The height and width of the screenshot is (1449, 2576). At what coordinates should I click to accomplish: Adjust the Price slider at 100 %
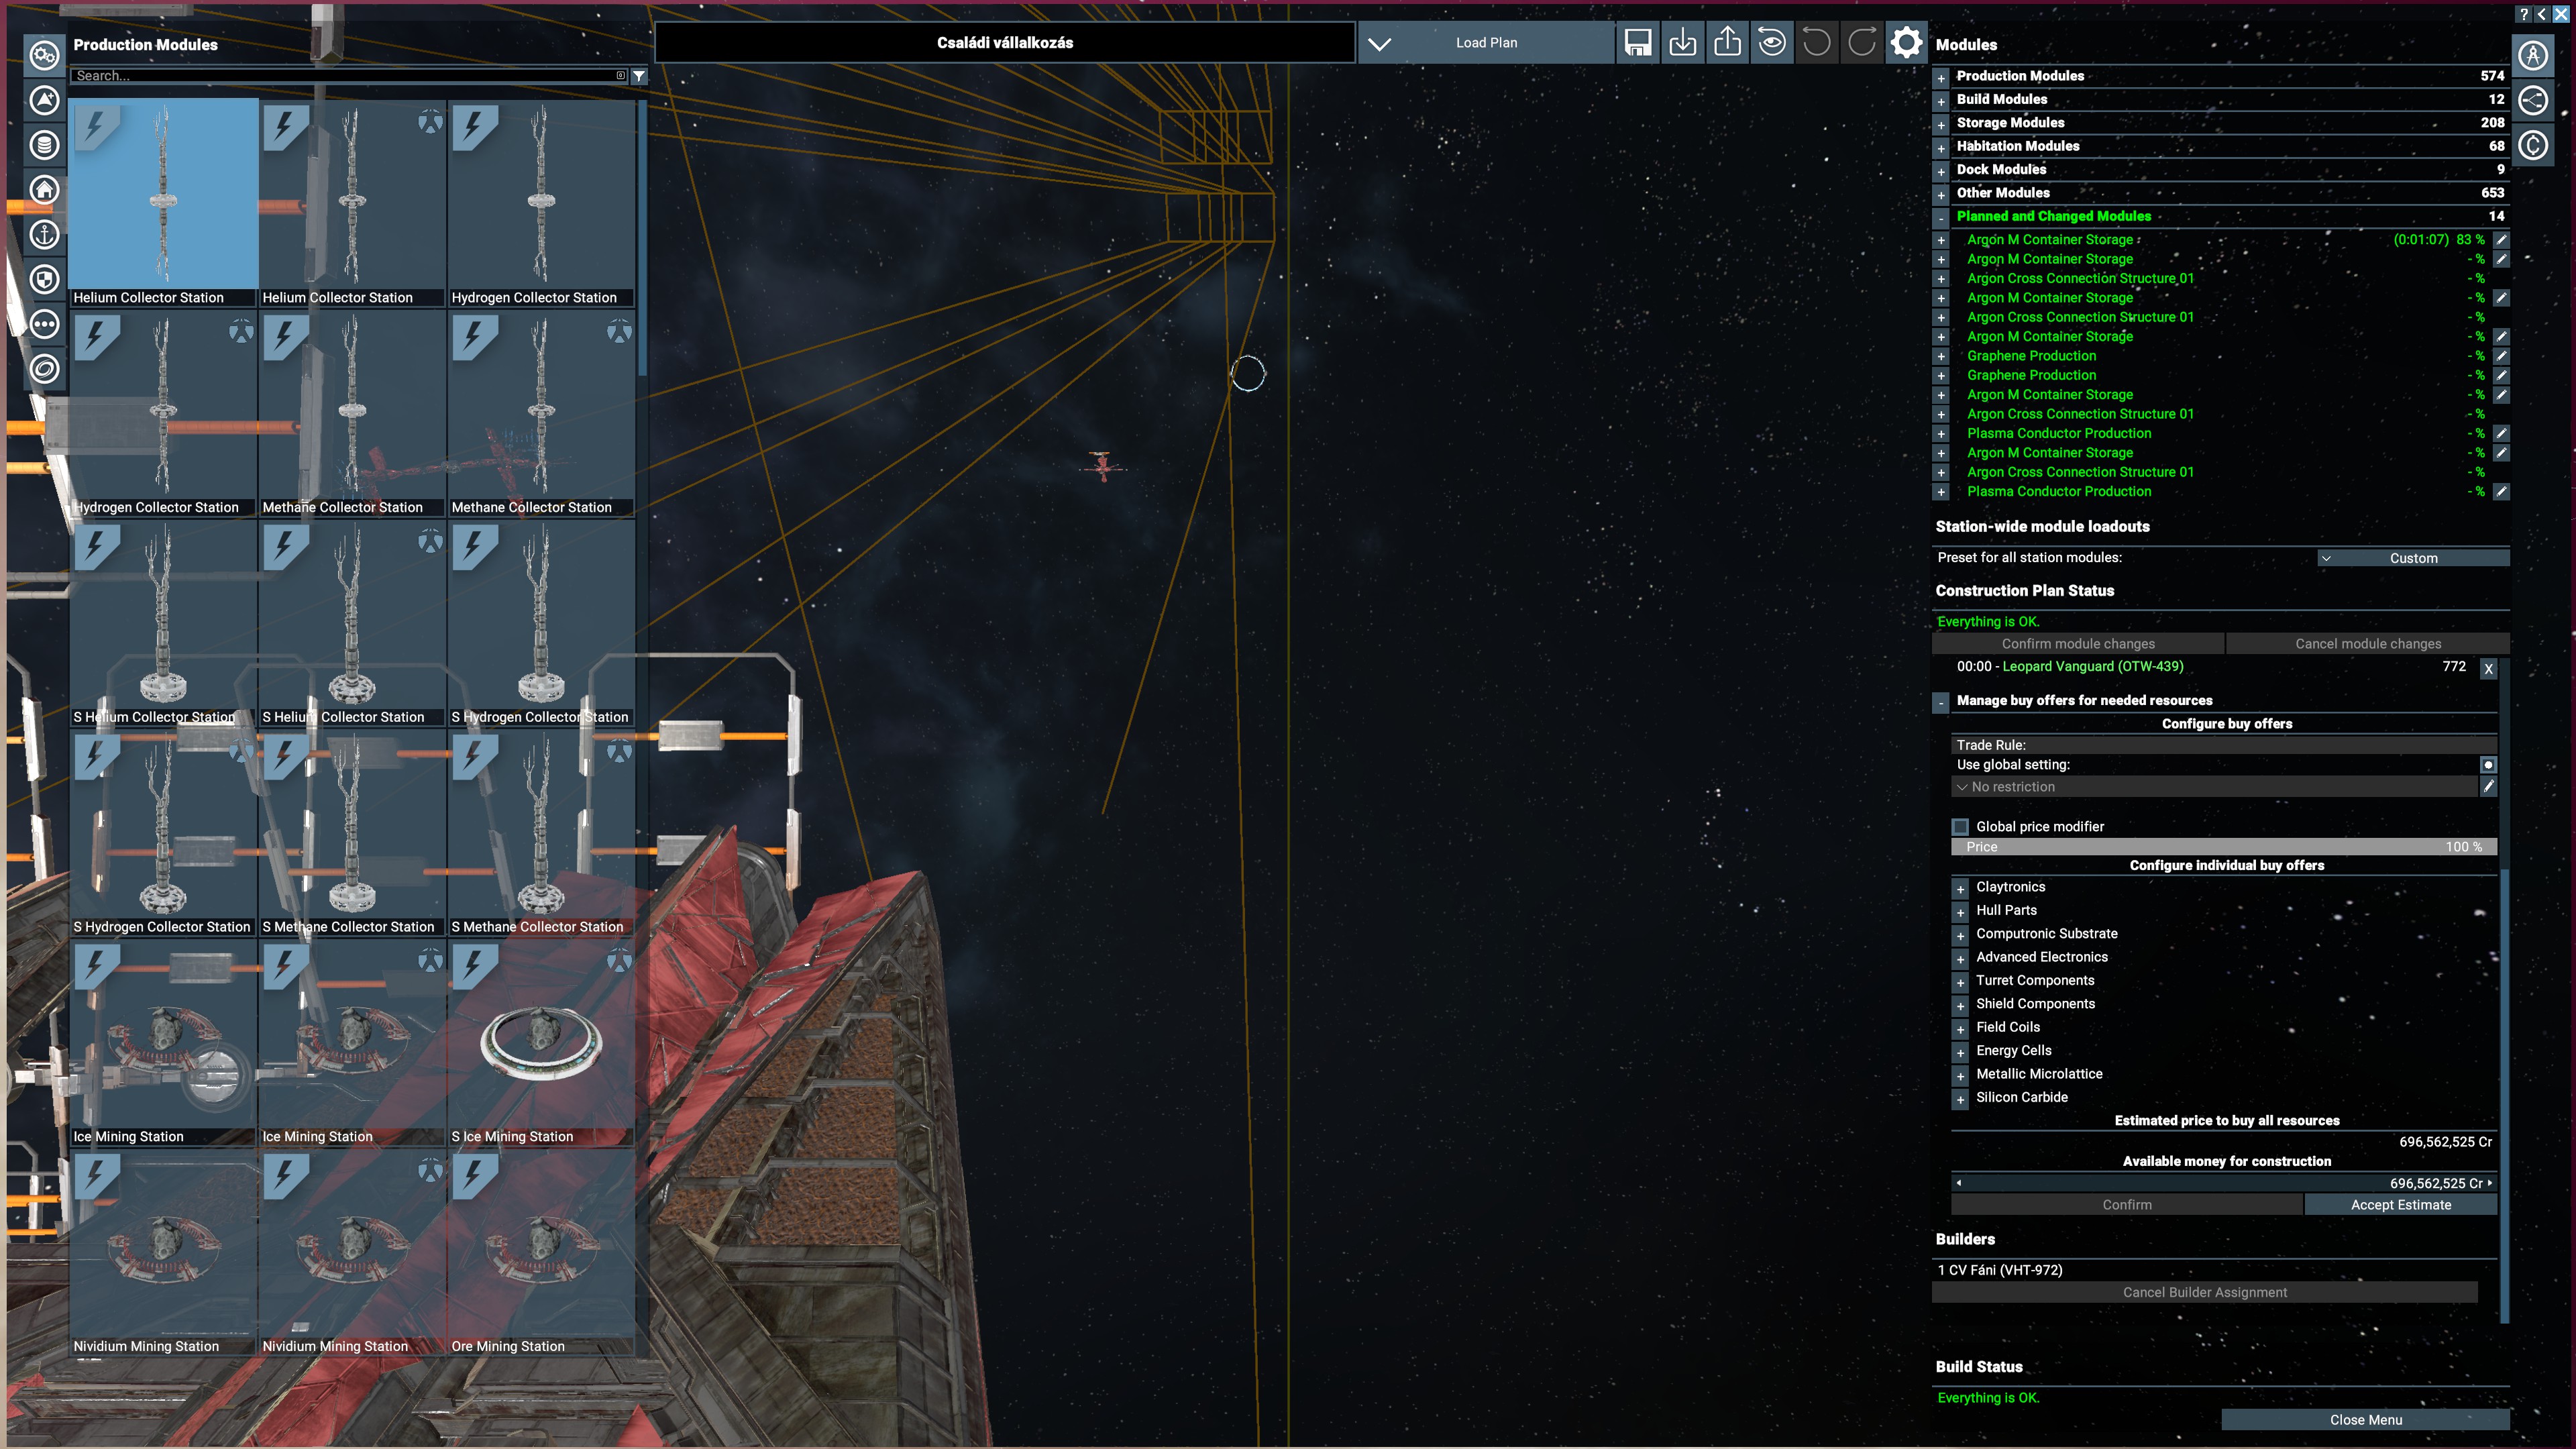[2224, 847]
